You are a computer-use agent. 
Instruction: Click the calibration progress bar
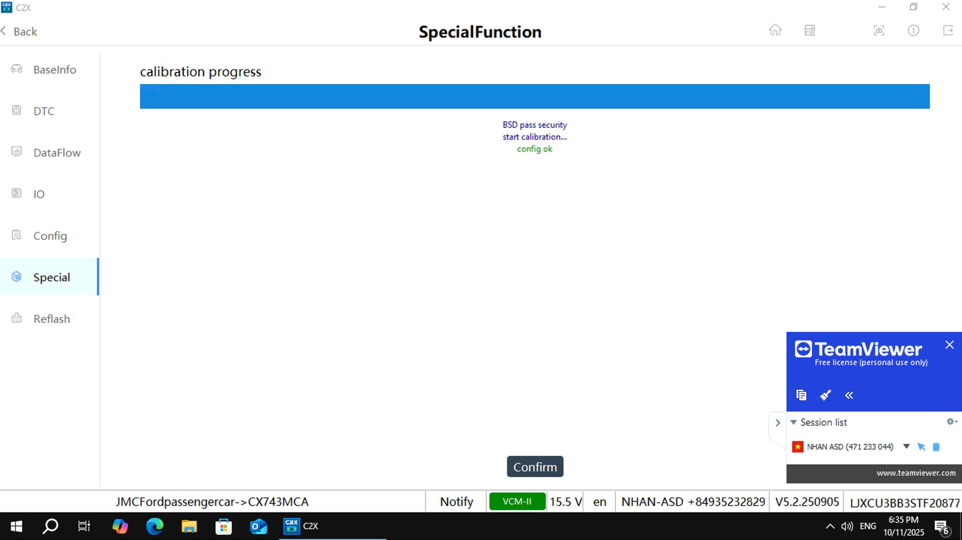[x=535, y=96]
